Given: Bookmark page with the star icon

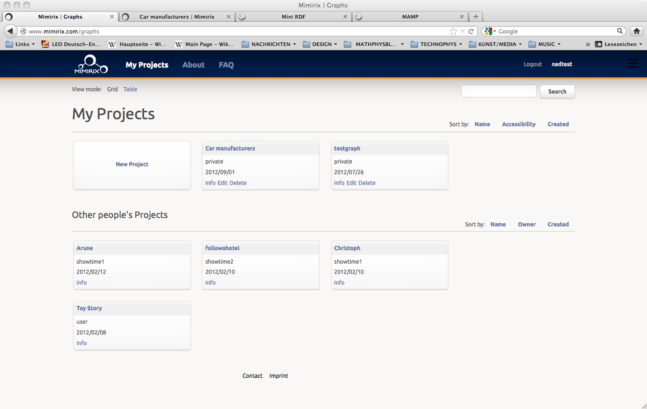Looking at the screenshot, I should (453, 31).
